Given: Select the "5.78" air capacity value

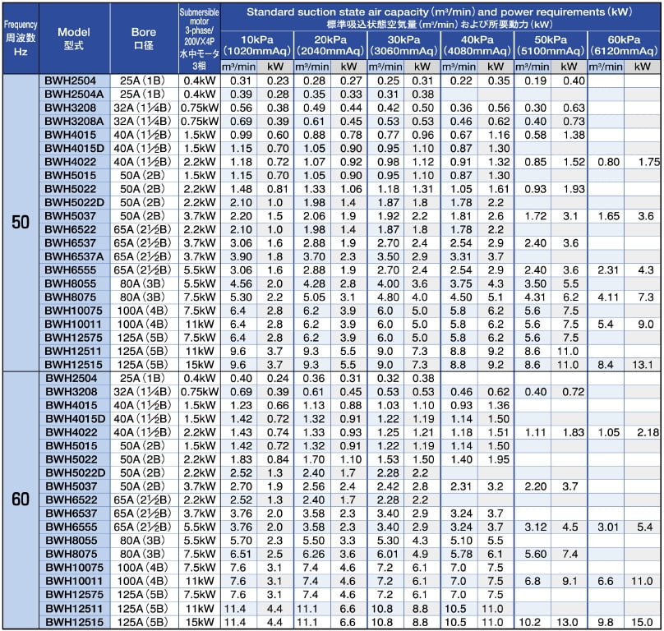Looking at the screenshot, I should (x=461, y=554).
